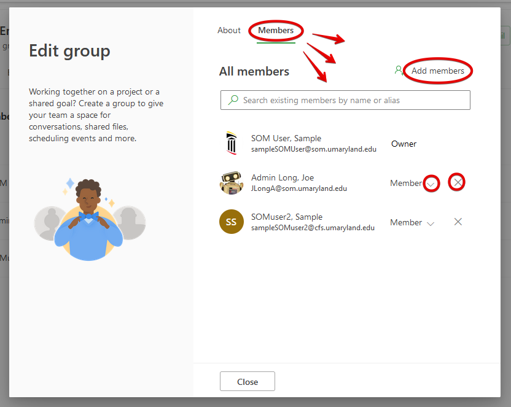Click the magnifying glass search icon
Screen dimensions: 511x407
(233, 100)
